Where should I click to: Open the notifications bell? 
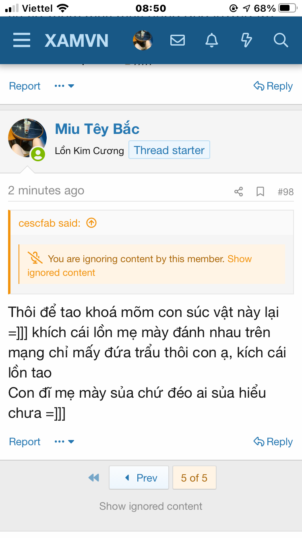pos(212,40)
